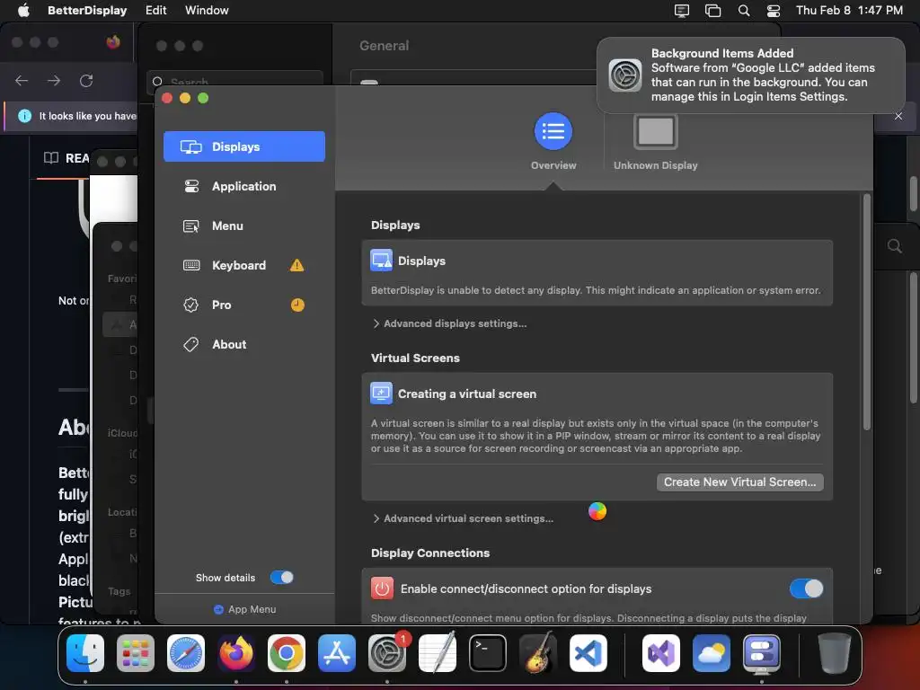Select the Overview tab
Screen dimensions: 920x690
point(553,141)
